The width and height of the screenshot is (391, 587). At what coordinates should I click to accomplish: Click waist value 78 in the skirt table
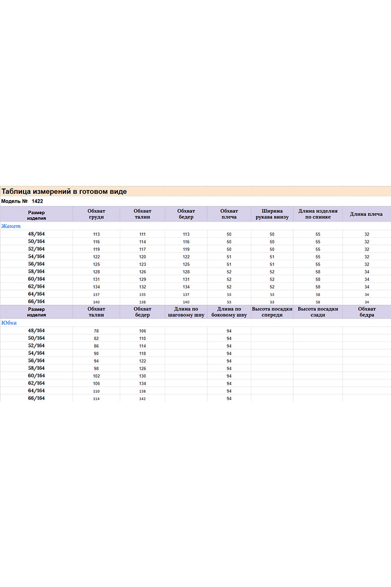[96, 331]
